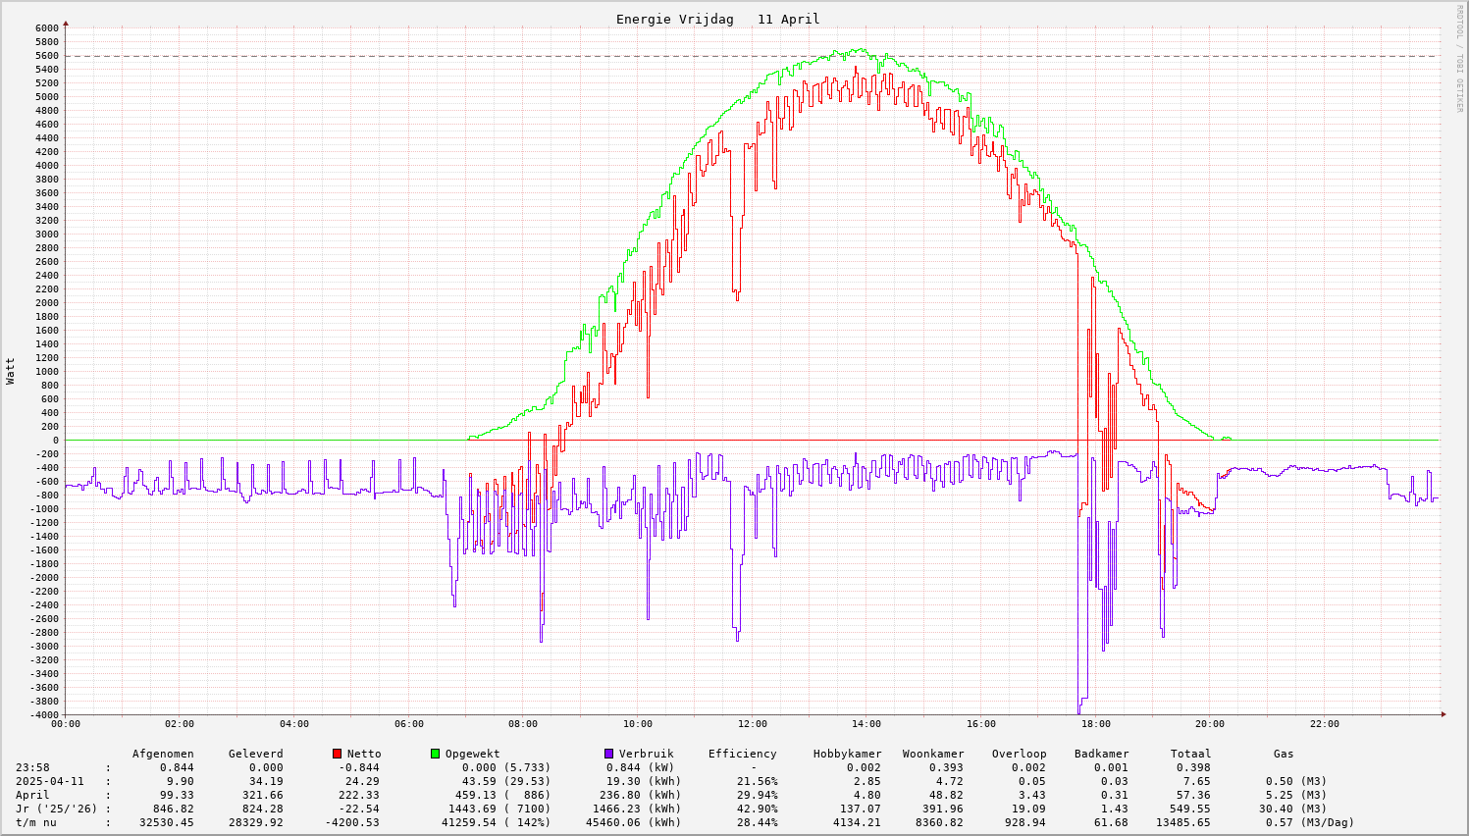Select the Hobbykamer column header

(847, 754)
